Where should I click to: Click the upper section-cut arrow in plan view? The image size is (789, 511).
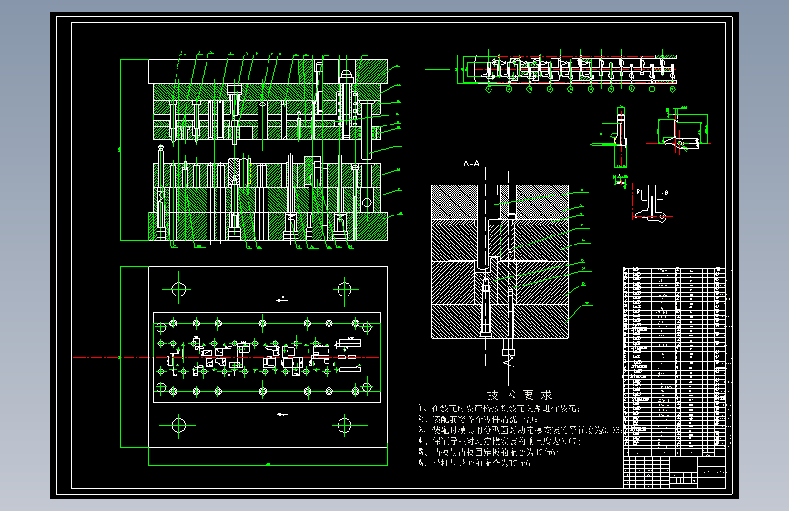pos(282,301)
